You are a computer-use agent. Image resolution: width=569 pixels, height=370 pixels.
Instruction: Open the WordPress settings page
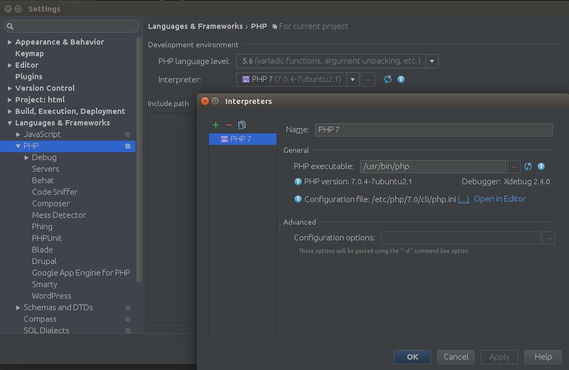(x=51, y=295)
